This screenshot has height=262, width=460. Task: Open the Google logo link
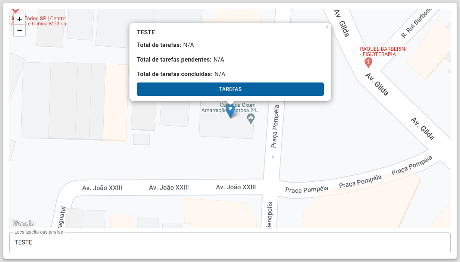[x=24, y=223]
